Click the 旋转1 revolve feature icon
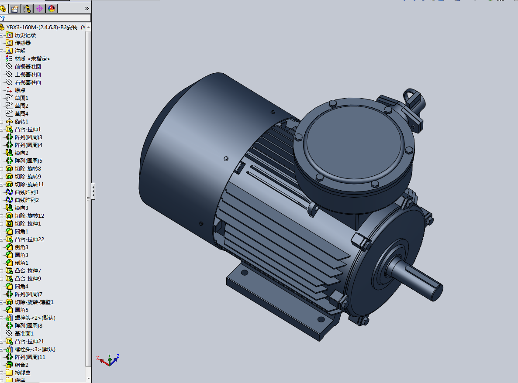Screen dimensions: 518x383 click(10, 121)
